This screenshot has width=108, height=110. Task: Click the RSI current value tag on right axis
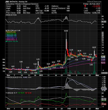(104, 22)
